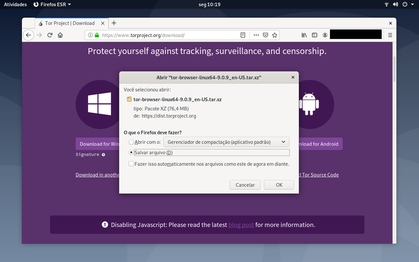Viewport: 419px width, 262px height.
Task: Click the source 'https://dist.torproject.org' text
Action: (x=169, y=116)
